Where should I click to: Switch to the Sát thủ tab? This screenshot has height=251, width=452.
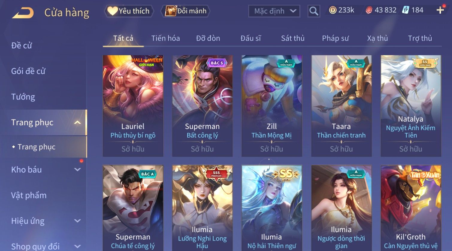[x=293, y=38]
